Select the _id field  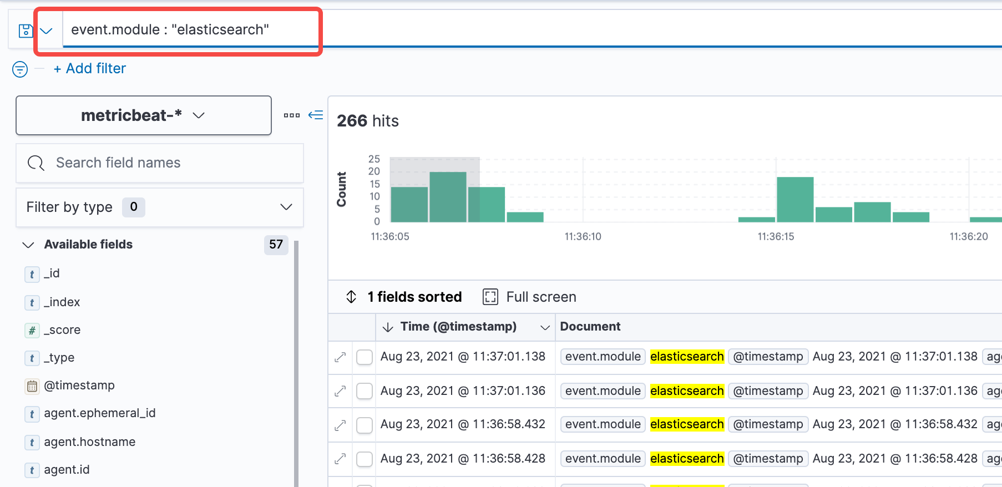point(52,273)
